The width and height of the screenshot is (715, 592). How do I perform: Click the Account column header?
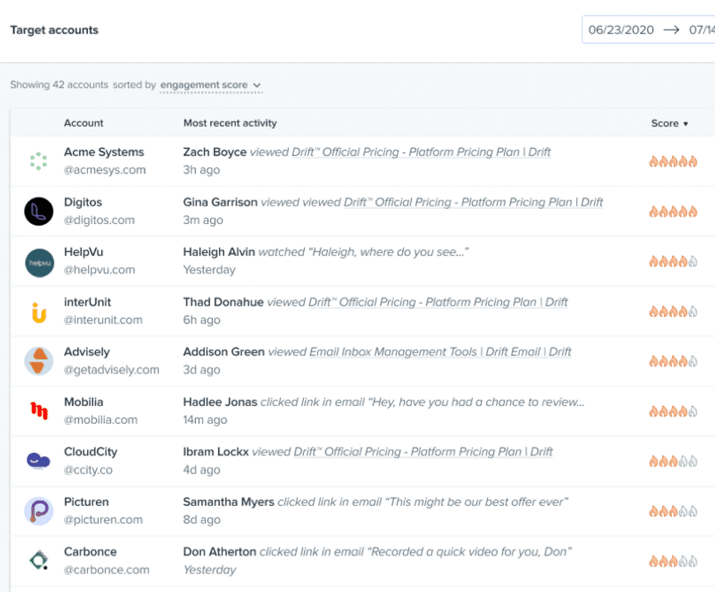point(83,123)
